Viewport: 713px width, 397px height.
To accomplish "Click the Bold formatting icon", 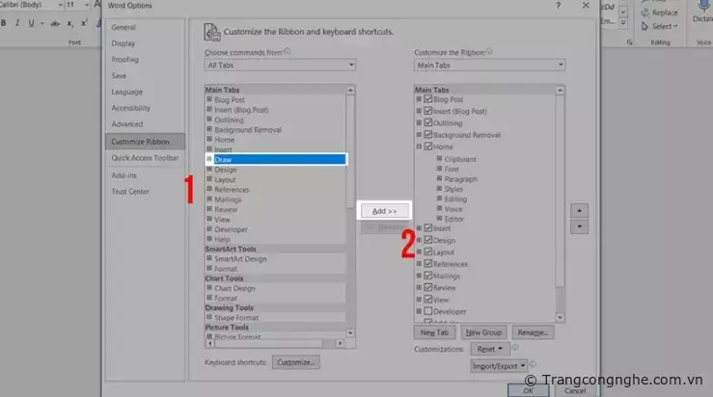I will 5,22.
